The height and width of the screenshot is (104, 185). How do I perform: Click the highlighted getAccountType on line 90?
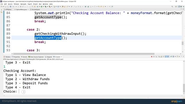pos(48,38)
